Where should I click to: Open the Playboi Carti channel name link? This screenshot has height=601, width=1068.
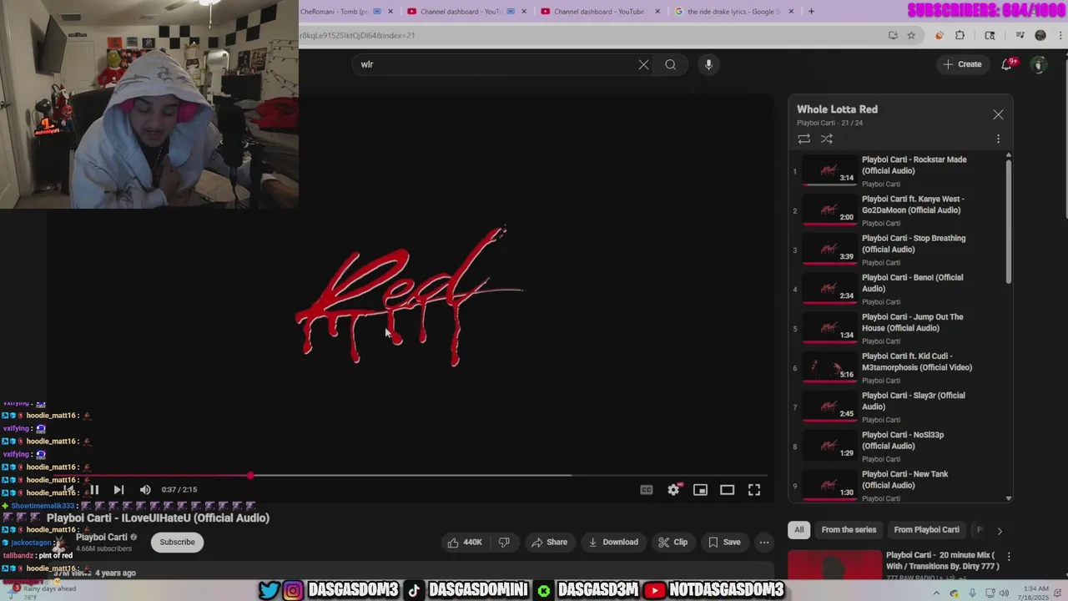102,537
